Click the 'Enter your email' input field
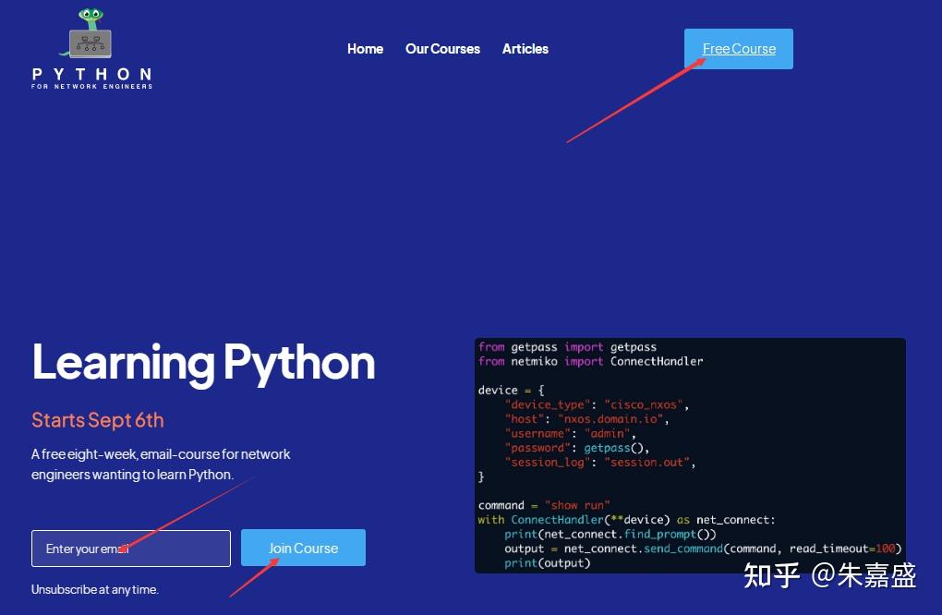942x615 pixels. (130, 548)
